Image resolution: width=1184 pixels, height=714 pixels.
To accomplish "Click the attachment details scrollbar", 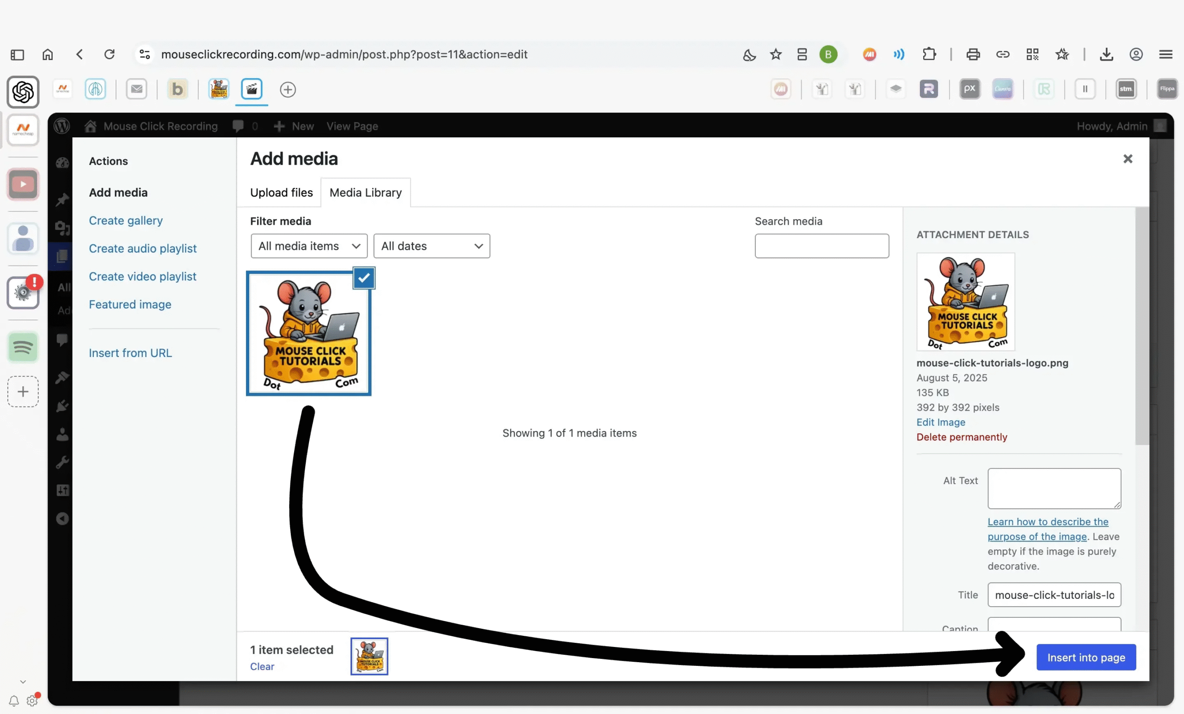I will 1141,327.
